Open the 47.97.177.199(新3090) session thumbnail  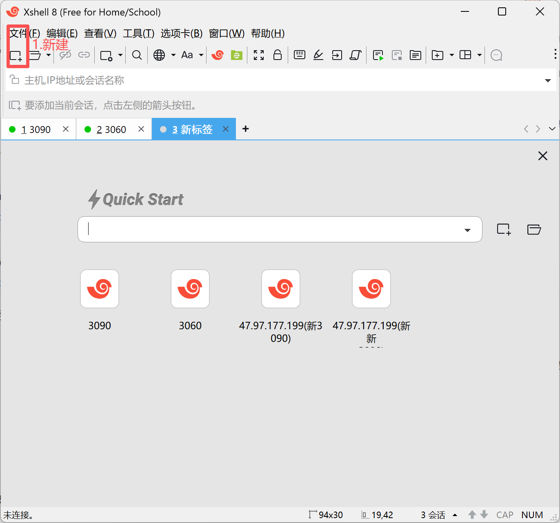[281, 289]
